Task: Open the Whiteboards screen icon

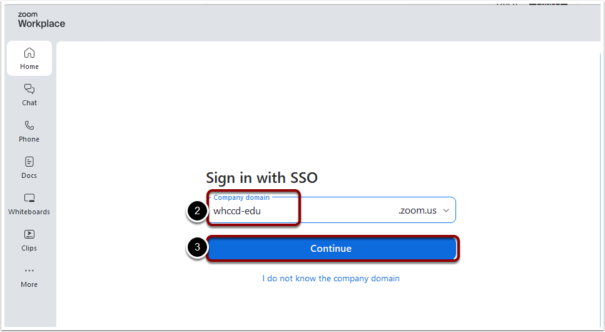Action: click(29, 198)
